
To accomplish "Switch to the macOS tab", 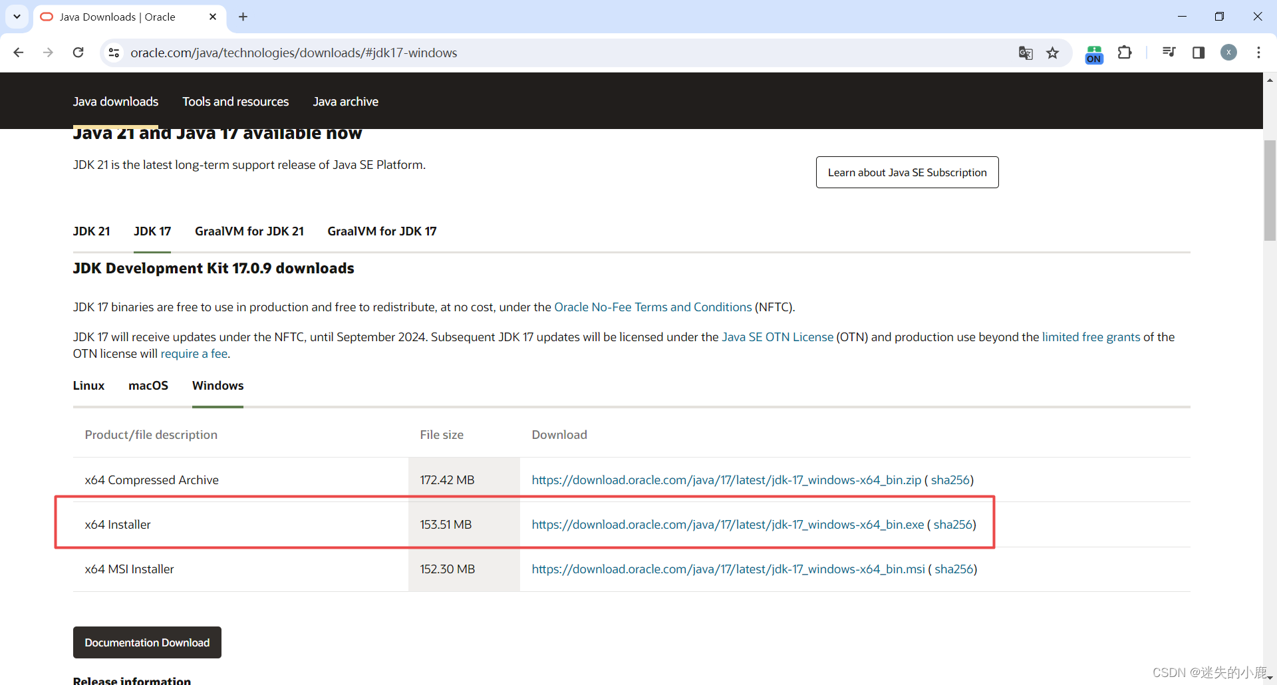I will click(148, 386).
